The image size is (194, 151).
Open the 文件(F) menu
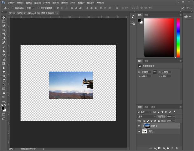coord(11,2)
